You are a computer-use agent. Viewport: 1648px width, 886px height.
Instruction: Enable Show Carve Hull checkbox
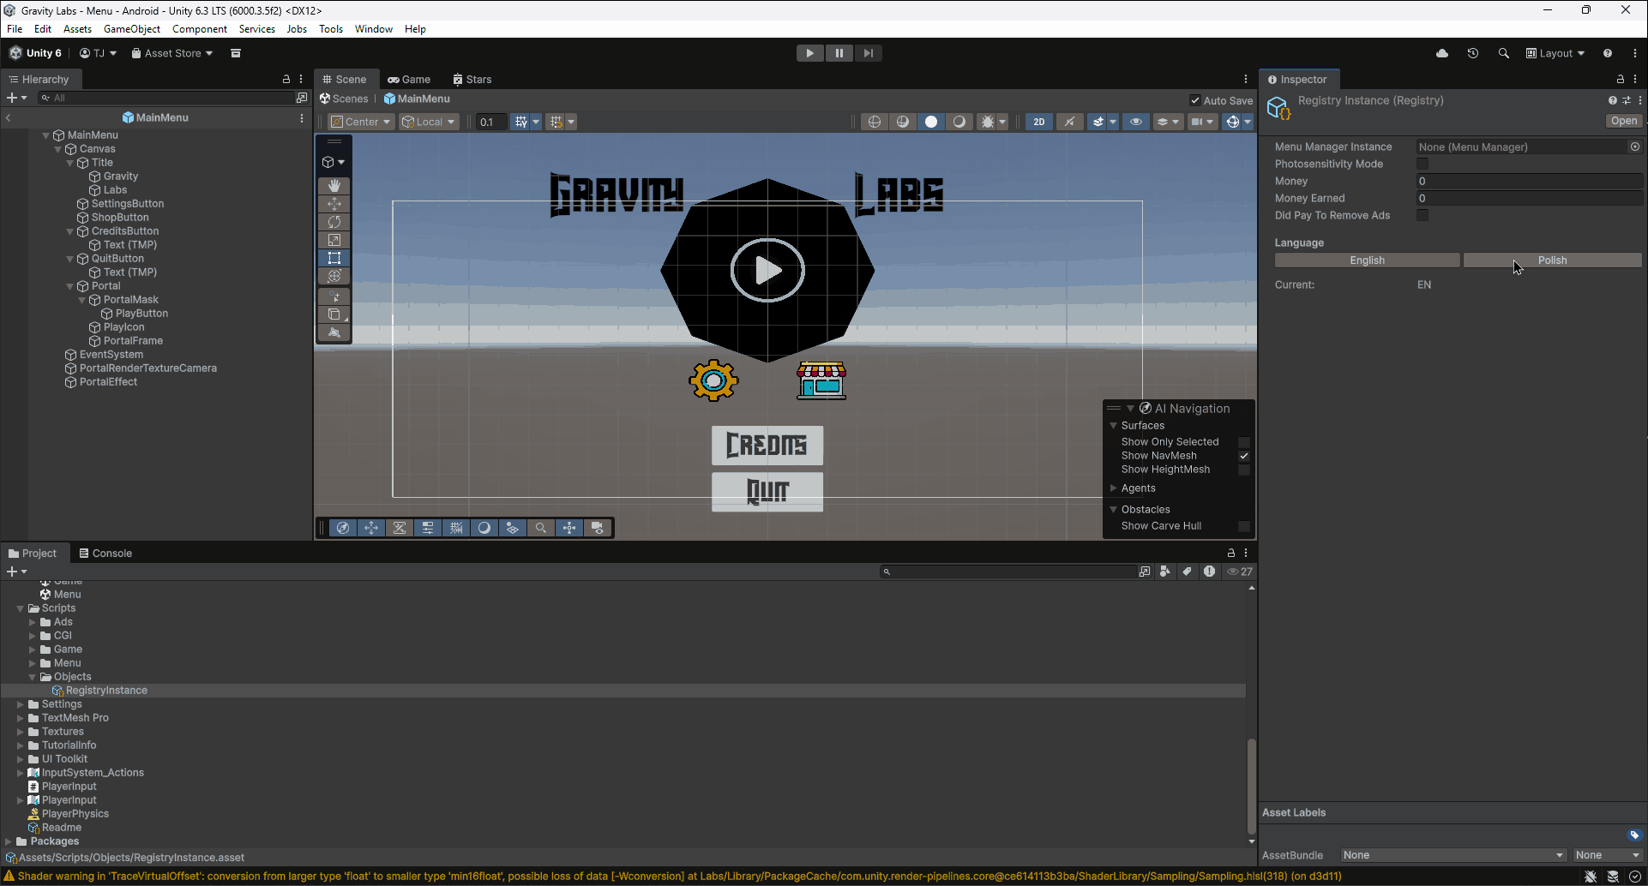[1244, 526]
